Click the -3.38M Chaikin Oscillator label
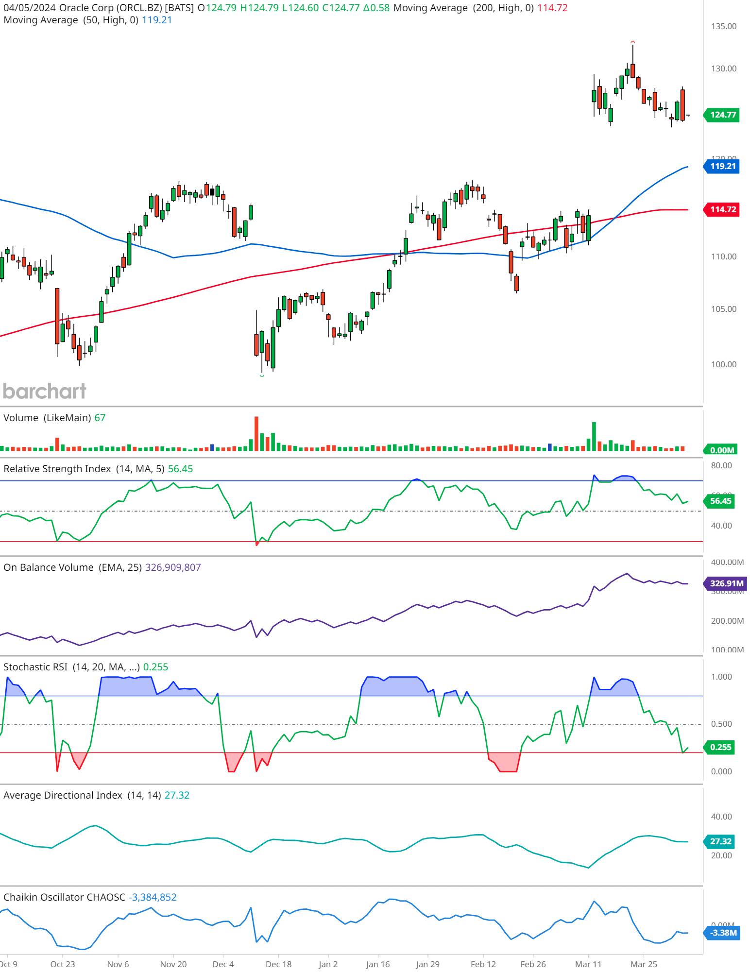Screen dimensions: 750x973 [x=722, y=933]
